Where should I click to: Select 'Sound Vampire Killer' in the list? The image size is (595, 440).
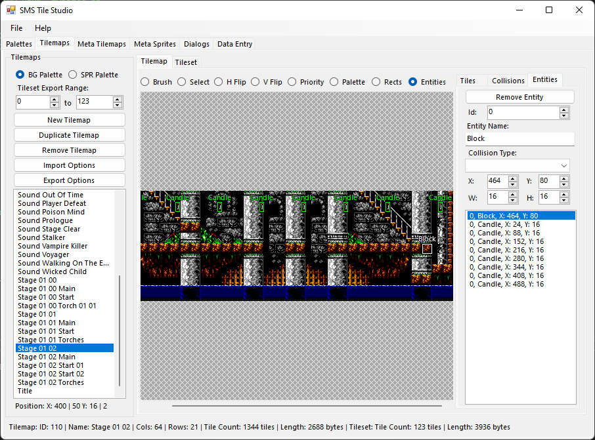coord(64,246)
